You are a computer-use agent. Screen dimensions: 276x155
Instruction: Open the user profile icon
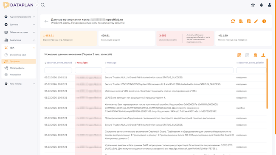[270, 5]
